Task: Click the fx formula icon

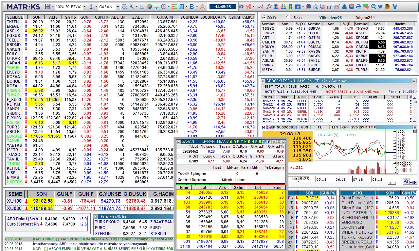Action: [269, 7]
